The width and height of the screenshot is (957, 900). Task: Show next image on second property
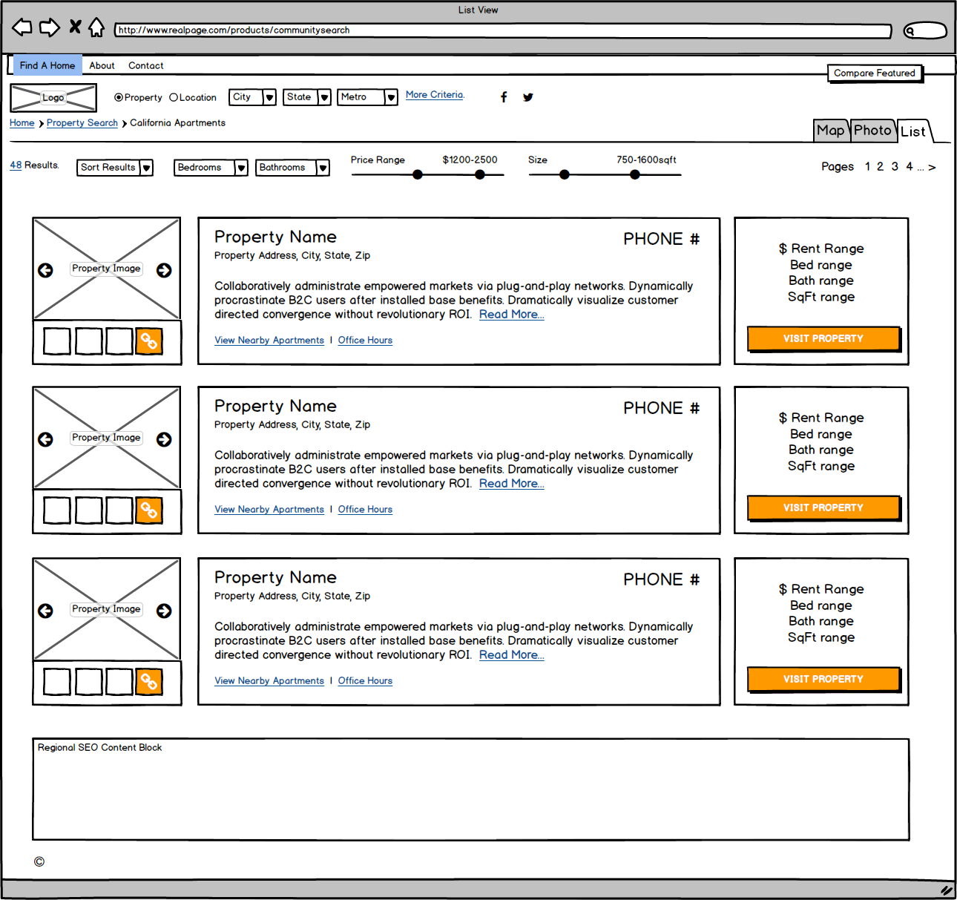tap(164, 440)
